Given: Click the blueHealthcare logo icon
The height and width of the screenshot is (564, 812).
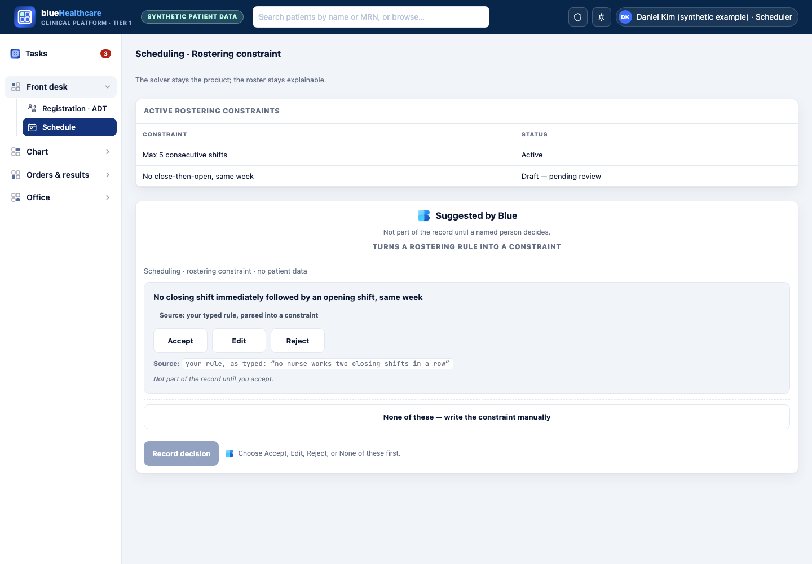Looking at the screenshot, I should pyautogui.click(x=25, y=17).
